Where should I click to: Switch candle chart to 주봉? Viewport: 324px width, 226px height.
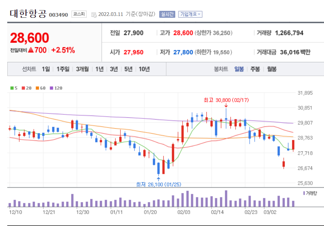tap(255, 69)
